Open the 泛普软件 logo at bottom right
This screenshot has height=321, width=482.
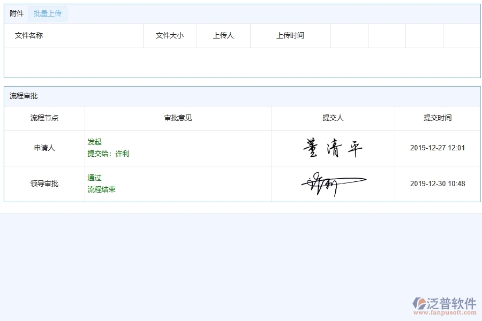tap(445, 303)
